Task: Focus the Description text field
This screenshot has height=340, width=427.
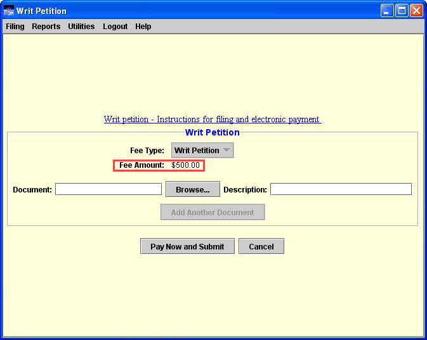Action: coord(341,189)
